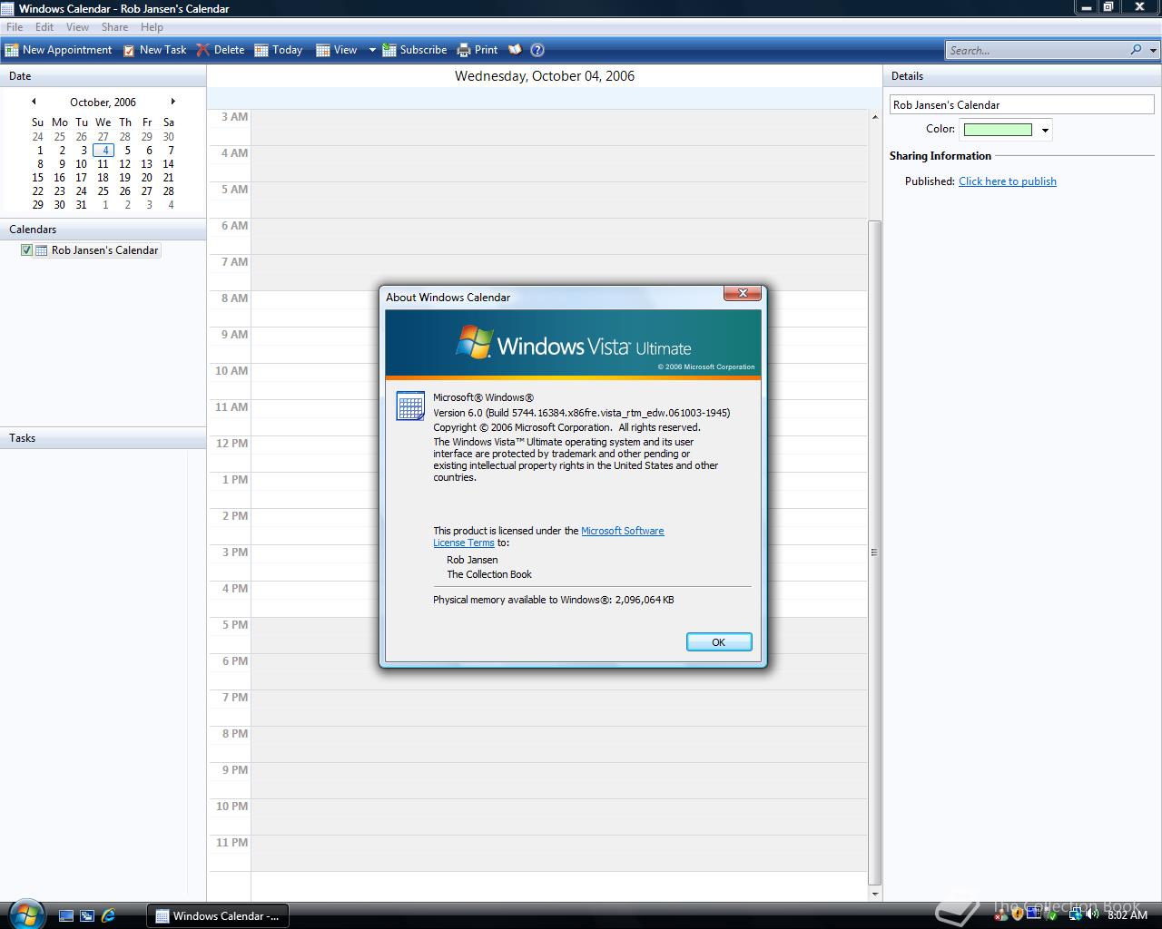Click the 6 PM time slot
This screenshot has width=1162, height=929.
[x=559, y=671]
